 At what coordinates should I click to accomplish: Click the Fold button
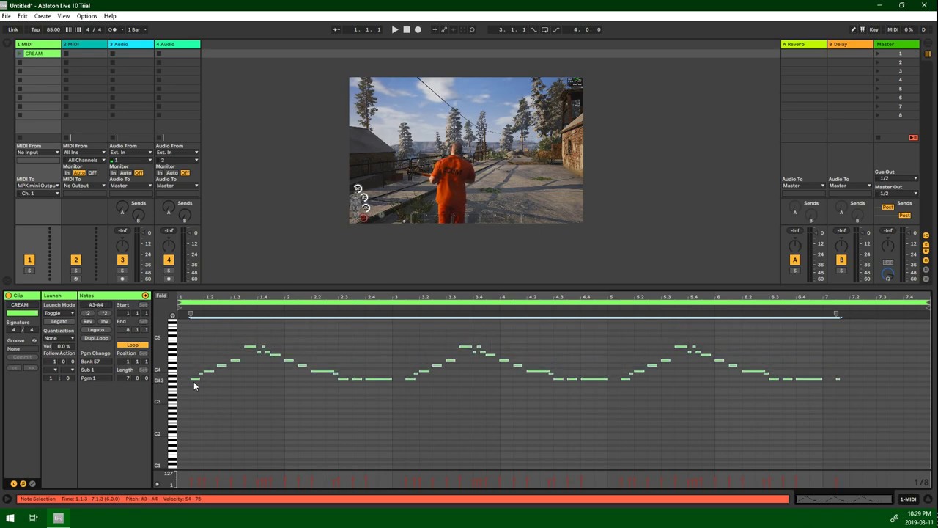(161, 296)
